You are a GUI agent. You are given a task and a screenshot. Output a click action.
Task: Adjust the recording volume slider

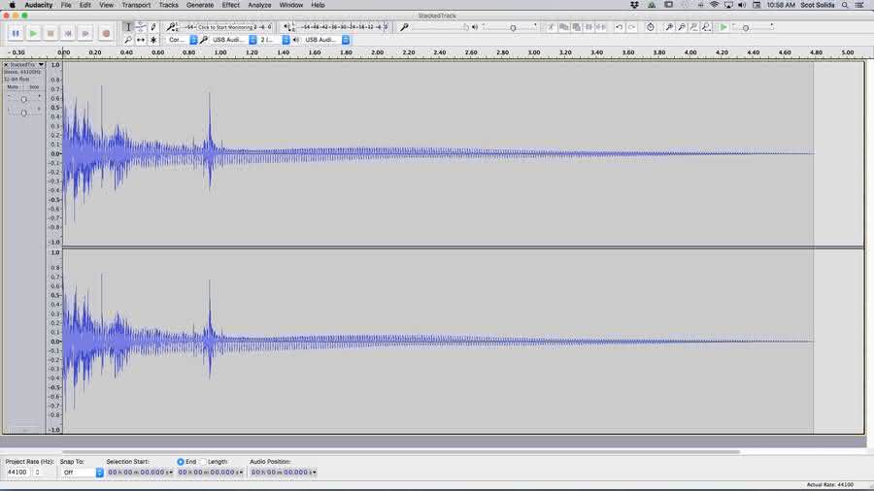click(x=438, y=27)
